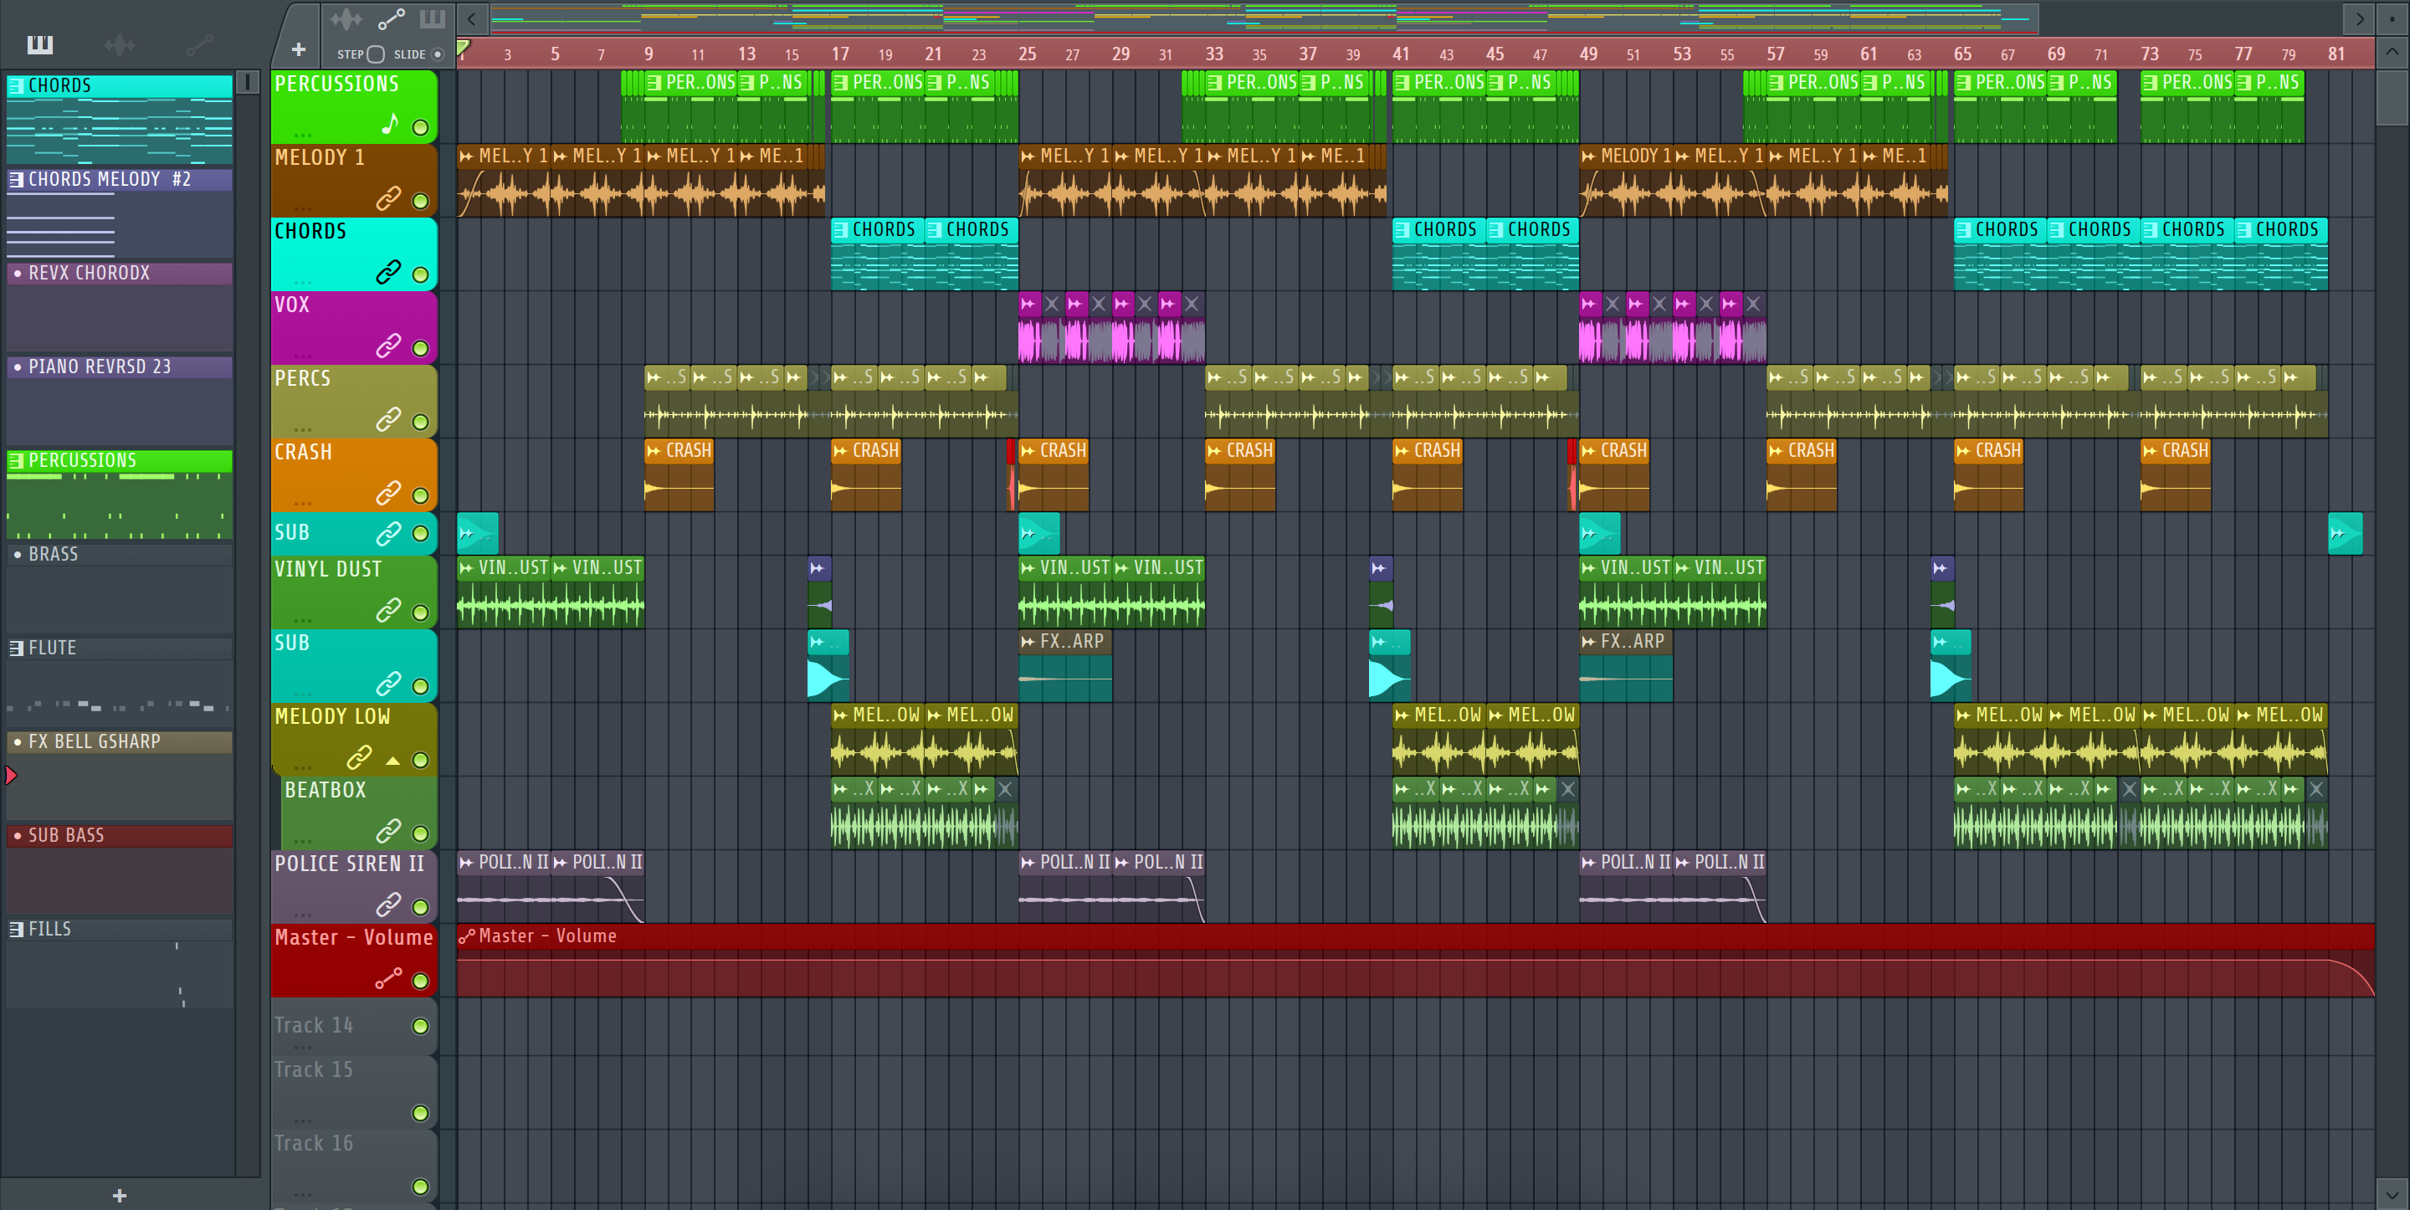Viewport: 2410px width, 1210px height.
Task: Open menu of CRASH clip at bar 9
Action: pyautogui.click(x=654, y=451)
